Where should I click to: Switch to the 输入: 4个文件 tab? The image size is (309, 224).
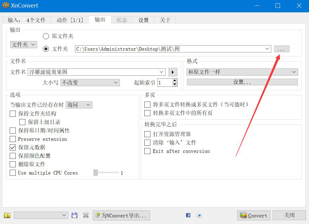pos(27,20)
